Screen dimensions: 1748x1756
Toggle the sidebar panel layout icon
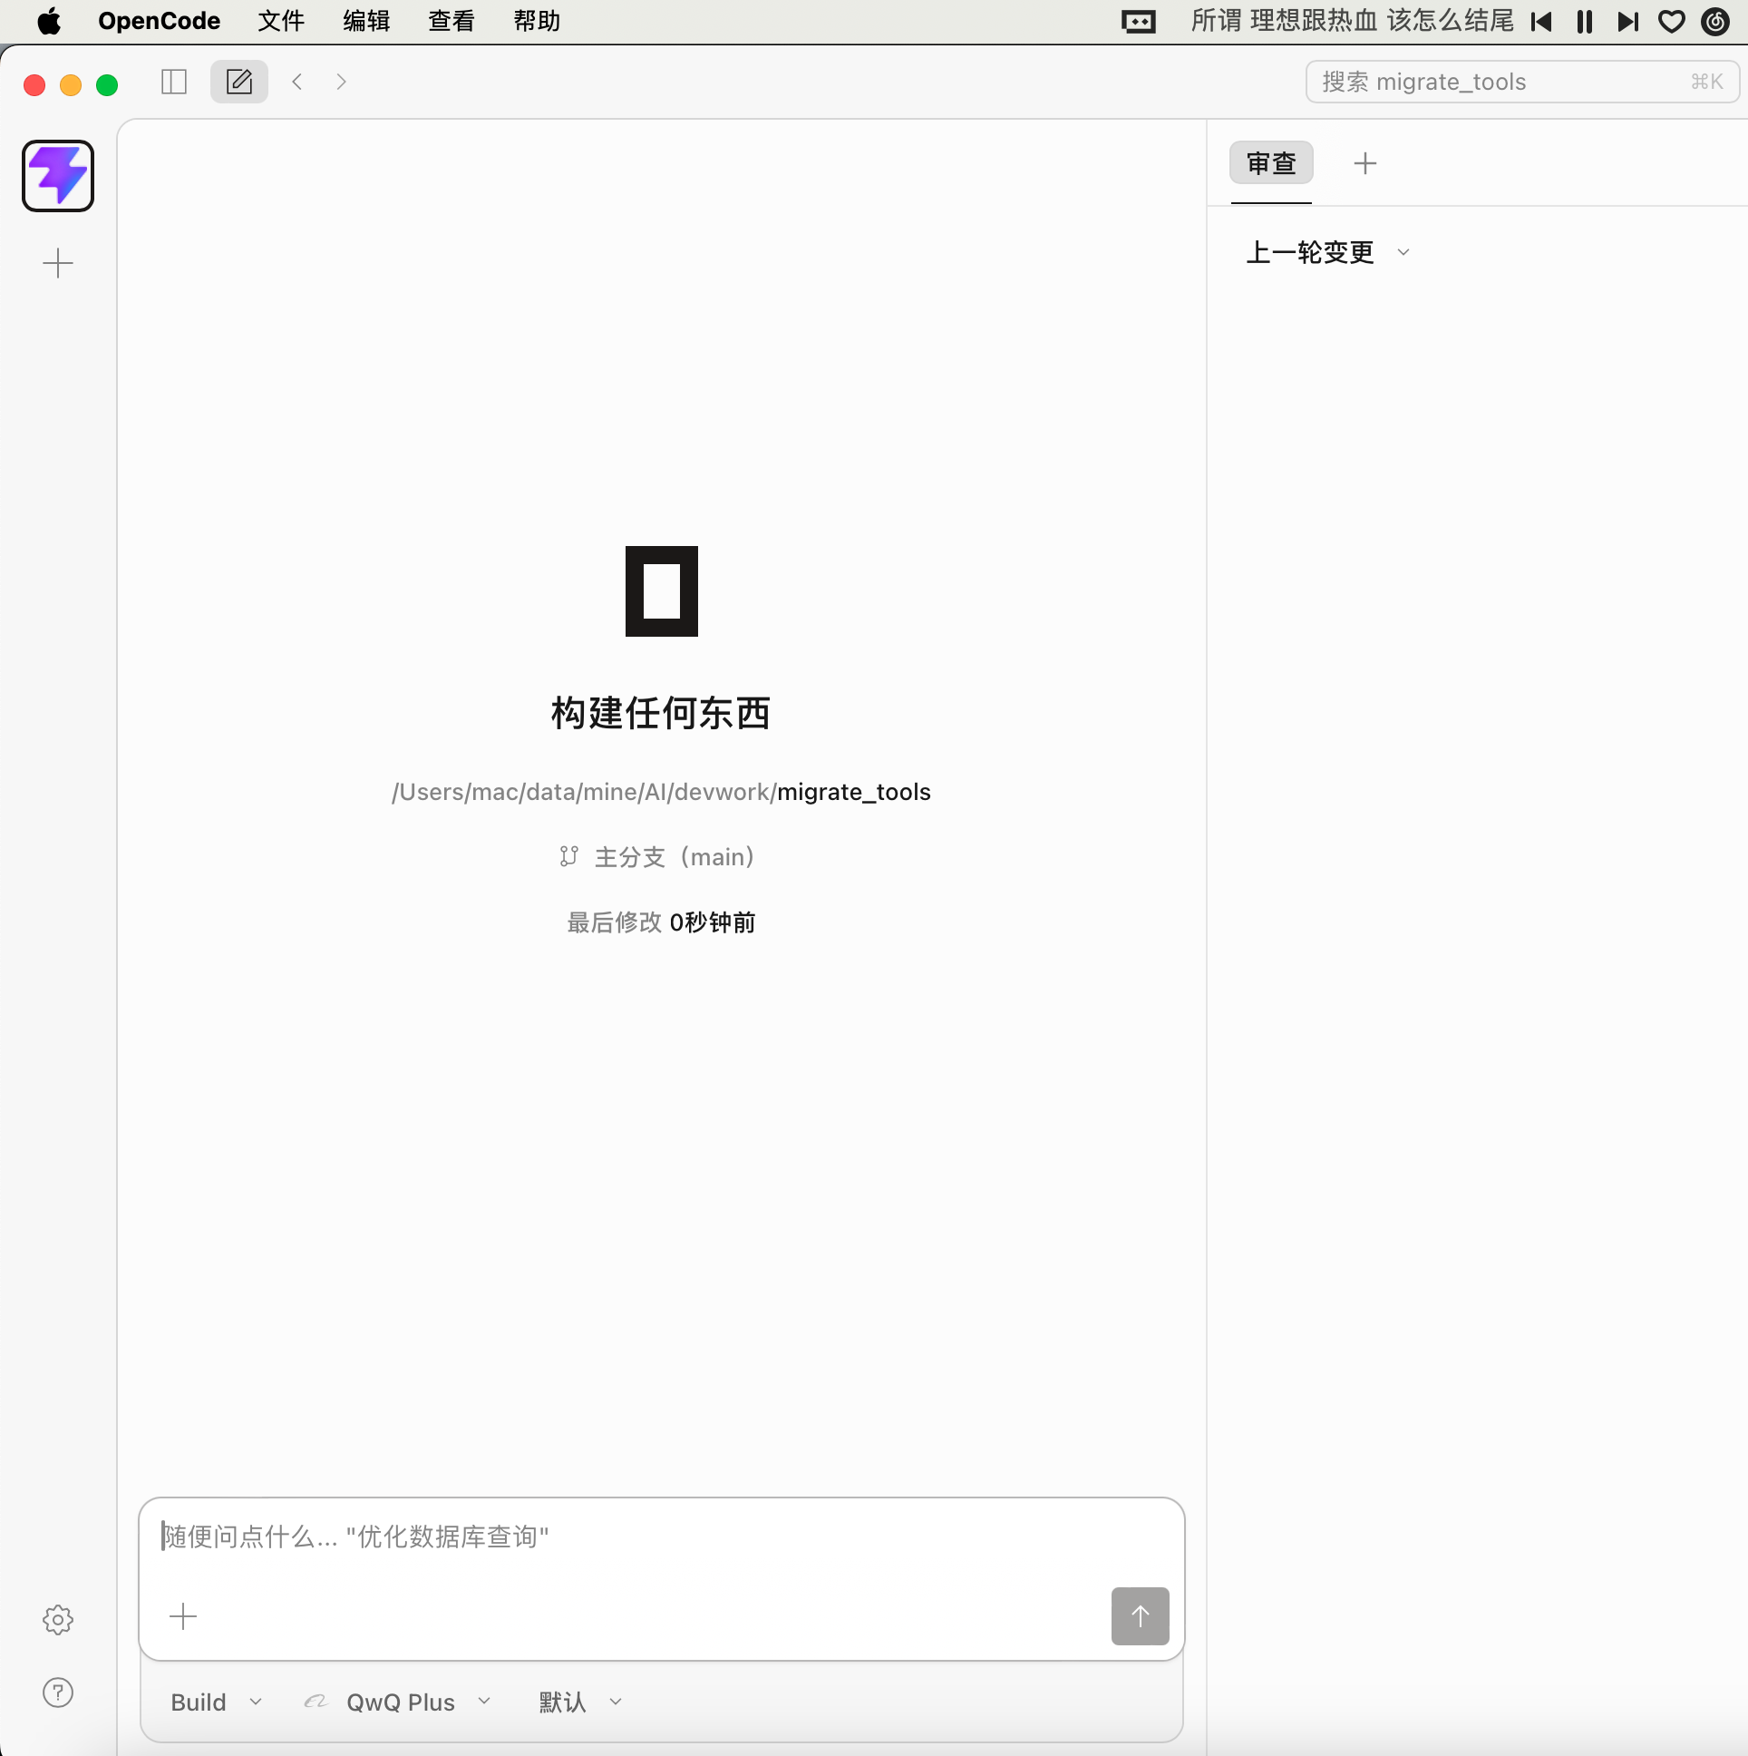click(173, 81)
